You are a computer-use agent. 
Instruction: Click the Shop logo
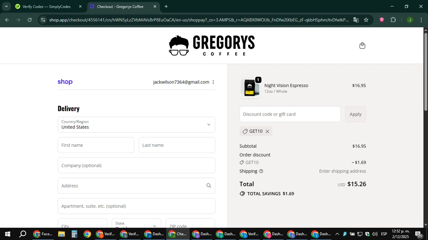65,82
